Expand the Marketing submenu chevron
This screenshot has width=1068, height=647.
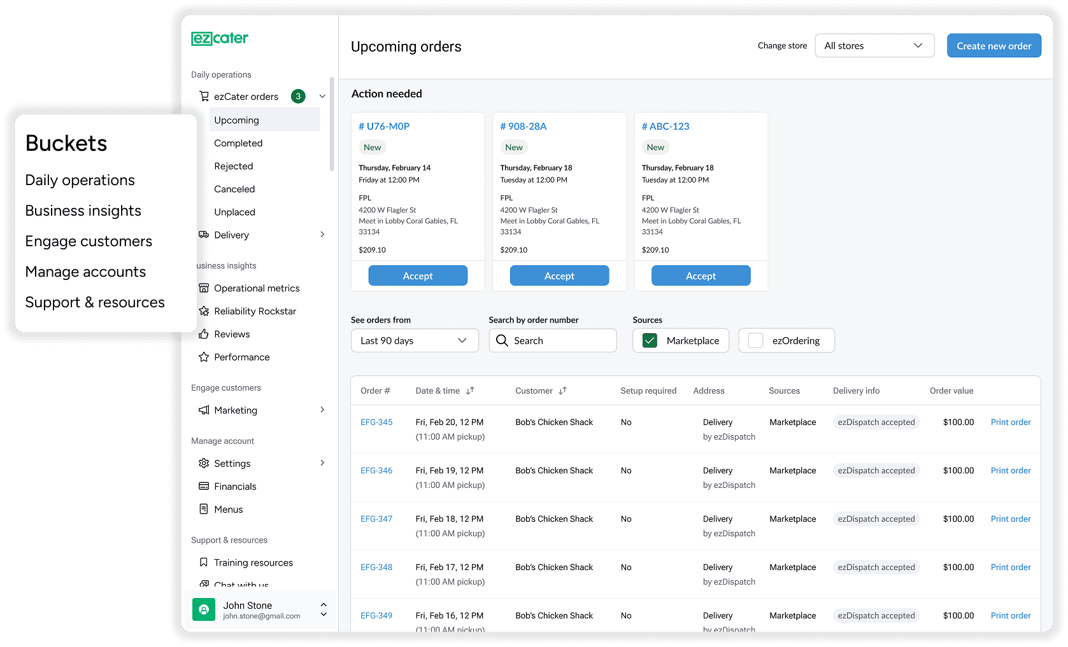point(322,410)
